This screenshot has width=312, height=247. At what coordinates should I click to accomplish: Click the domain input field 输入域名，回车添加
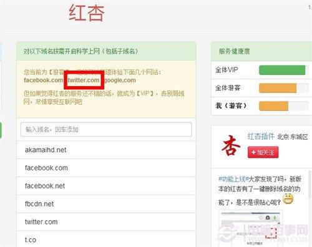click(x=106, y=129)
